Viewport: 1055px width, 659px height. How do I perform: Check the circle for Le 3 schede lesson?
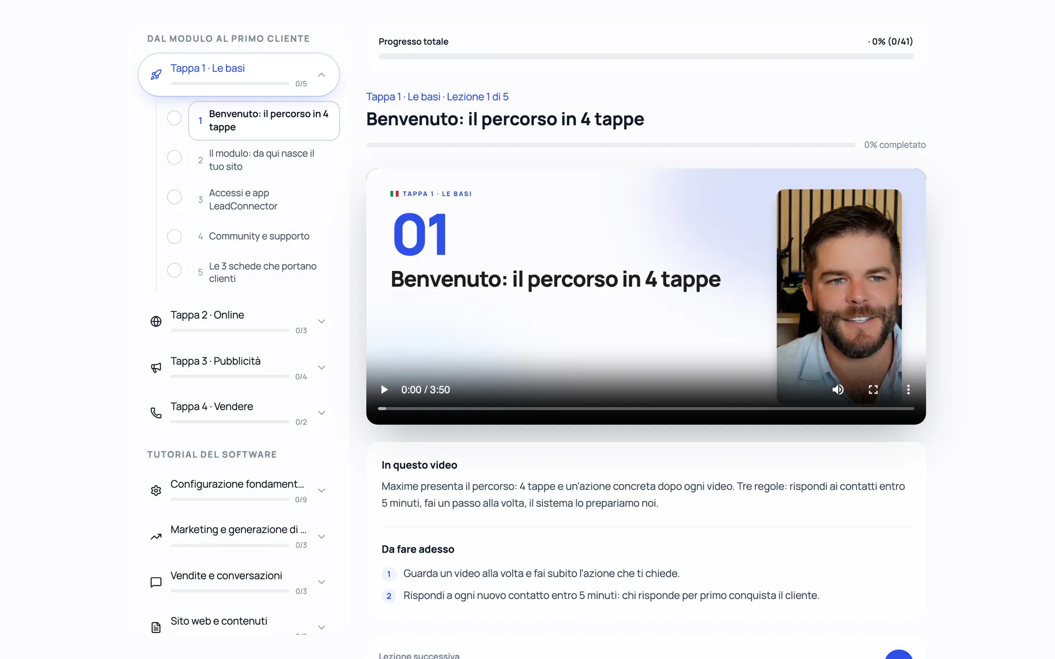tap(174, 270)
